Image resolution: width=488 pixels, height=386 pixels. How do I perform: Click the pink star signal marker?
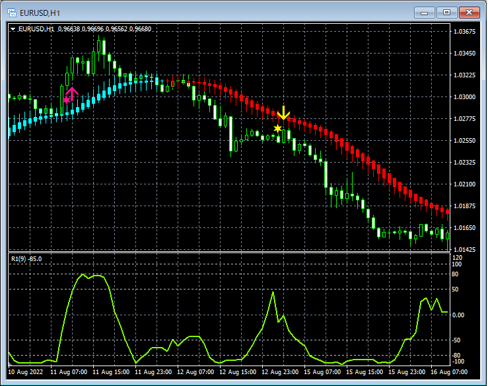click(67, 100)
